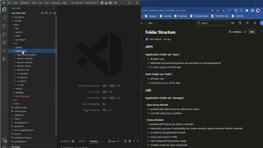Click the Edit button on the wiki page
Screen dimensions: 263x148
(251, 32)
